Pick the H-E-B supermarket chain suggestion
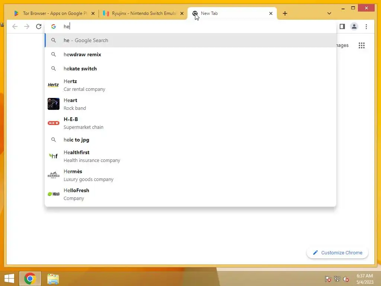 point(190,123)
